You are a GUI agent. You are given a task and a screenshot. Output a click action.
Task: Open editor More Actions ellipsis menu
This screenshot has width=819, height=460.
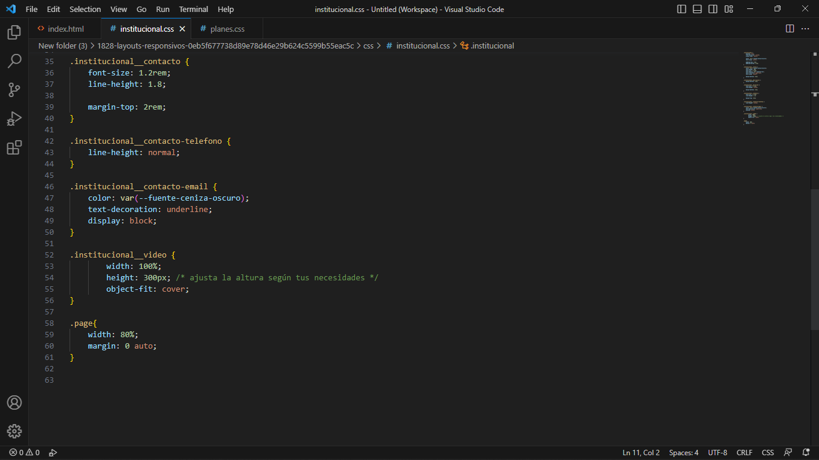(806, 29)
